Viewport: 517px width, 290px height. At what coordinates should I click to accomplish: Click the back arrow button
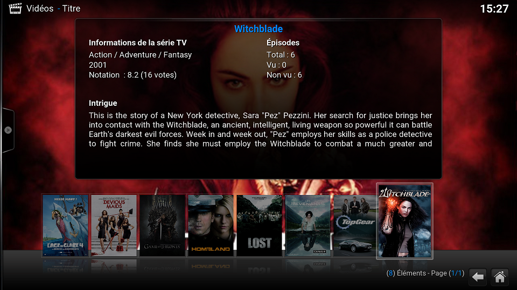(478, 277)
